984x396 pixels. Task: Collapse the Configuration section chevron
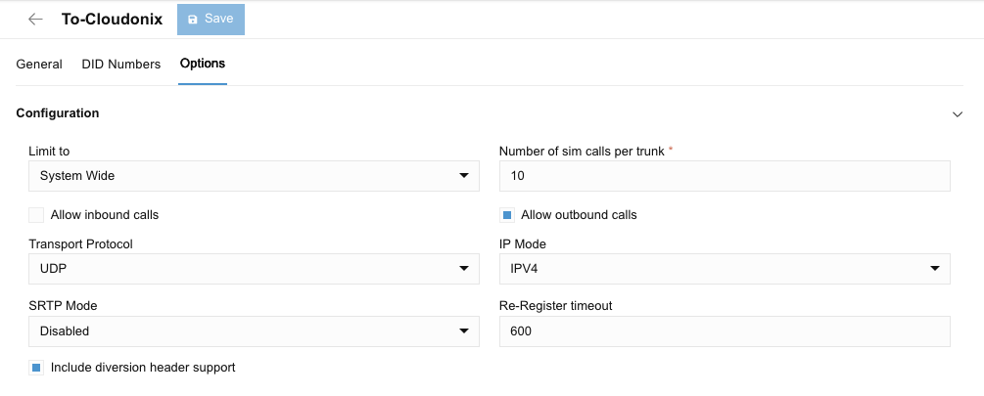coord(958,114)
